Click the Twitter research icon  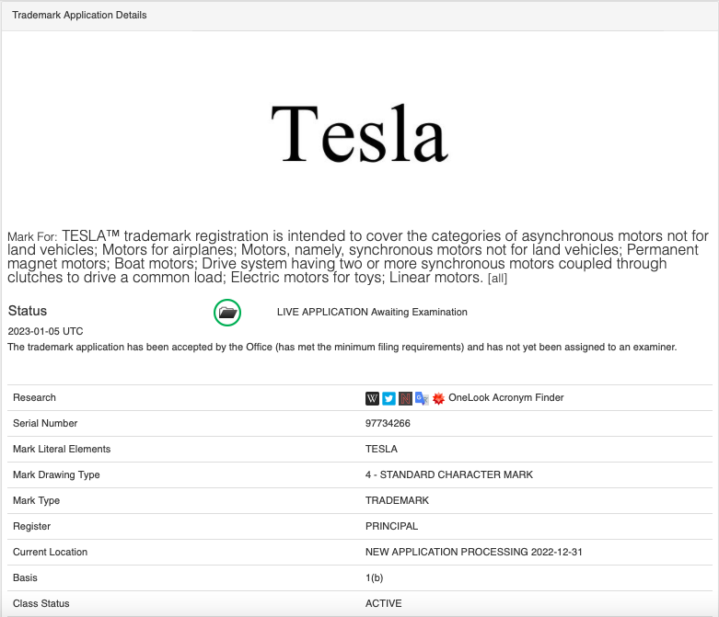pyautogui.click(x=388, y=398)
